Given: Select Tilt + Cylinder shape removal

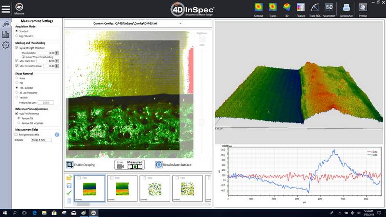Looking at the screenshot, I should [17, 88].
